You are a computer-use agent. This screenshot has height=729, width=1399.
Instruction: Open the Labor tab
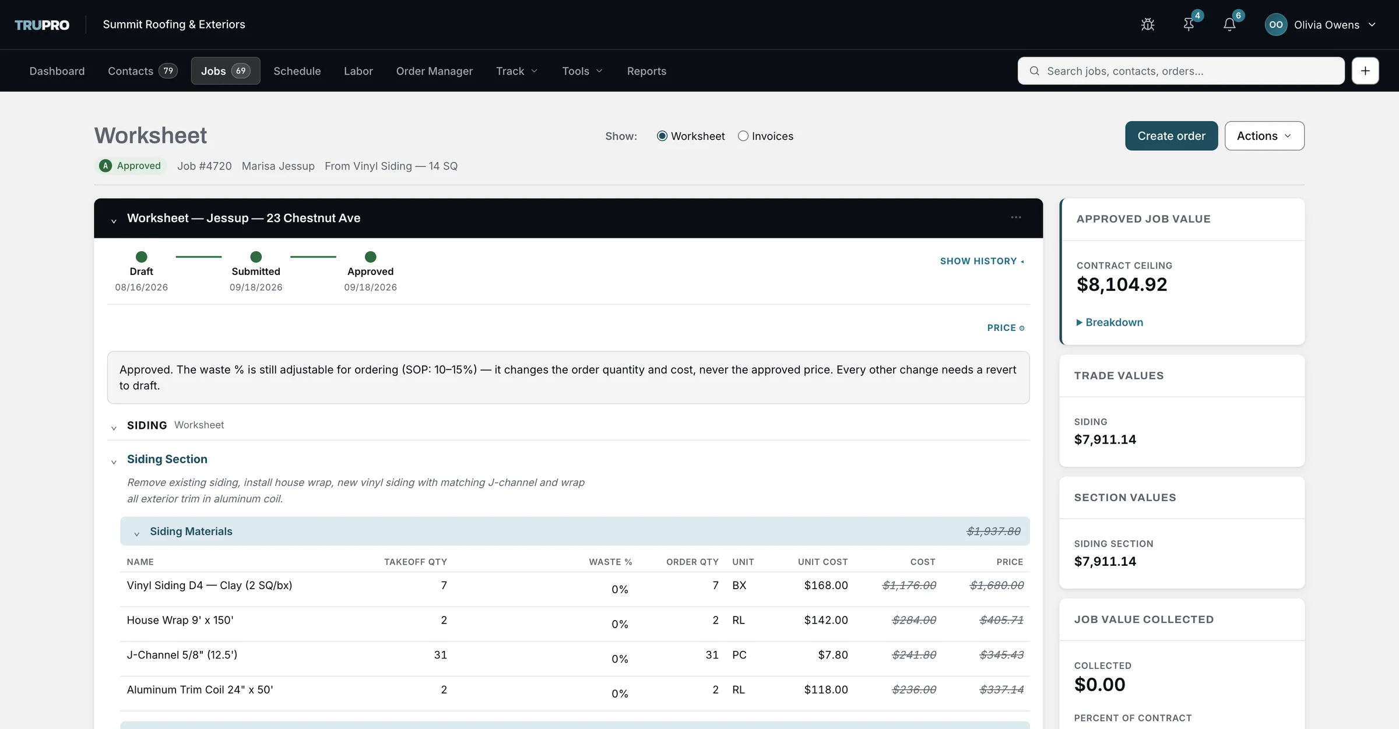pos(358,71)
